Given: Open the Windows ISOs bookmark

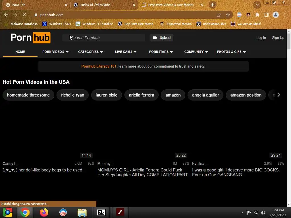Looking at the screenshot, I should point(57,24).
